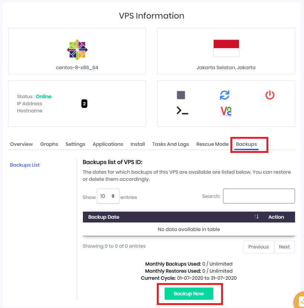Image resolution: width=304 pixels, height=308 pixels.
Task: Open the Tasks And Logs tab
Action: click(x=171, y=144)
